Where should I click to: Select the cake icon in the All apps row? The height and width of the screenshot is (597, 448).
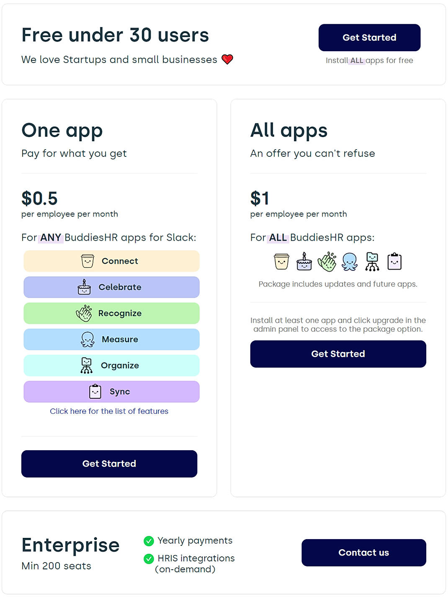point(304,261)
